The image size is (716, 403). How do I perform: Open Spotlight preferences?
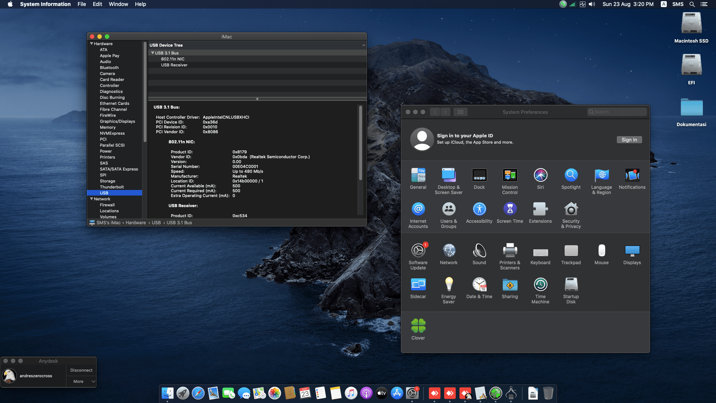(571, 175)
